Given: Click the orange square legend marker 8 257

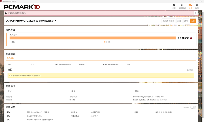Looking at the screenshot, I should (105, 42).
